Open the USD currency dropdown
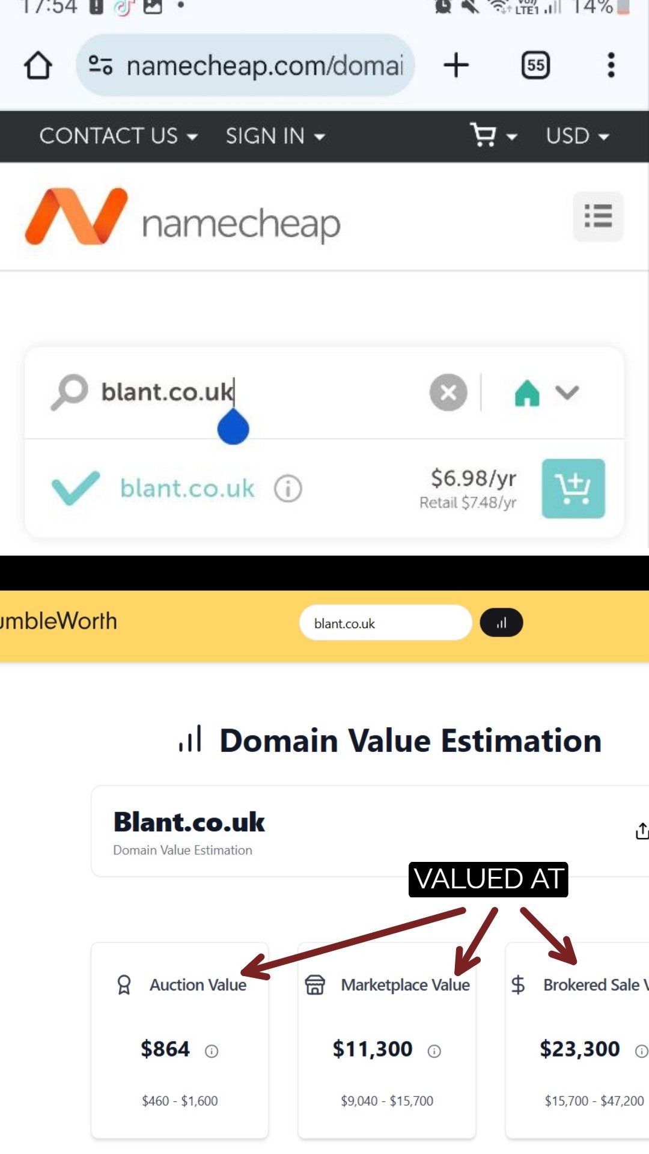The height and width of the screenshot is (1154, 649). click(577, 136)
